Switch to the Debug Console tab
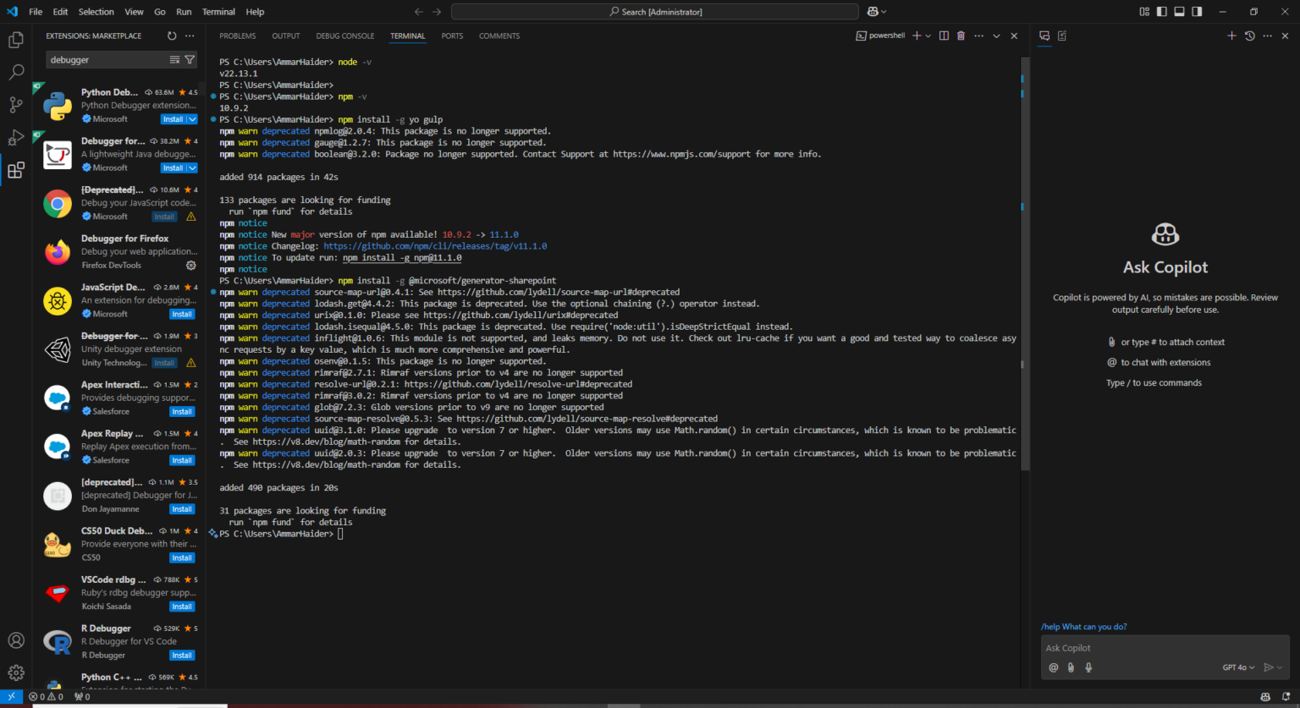1300x708 pixels. click(x=345, y=36)
